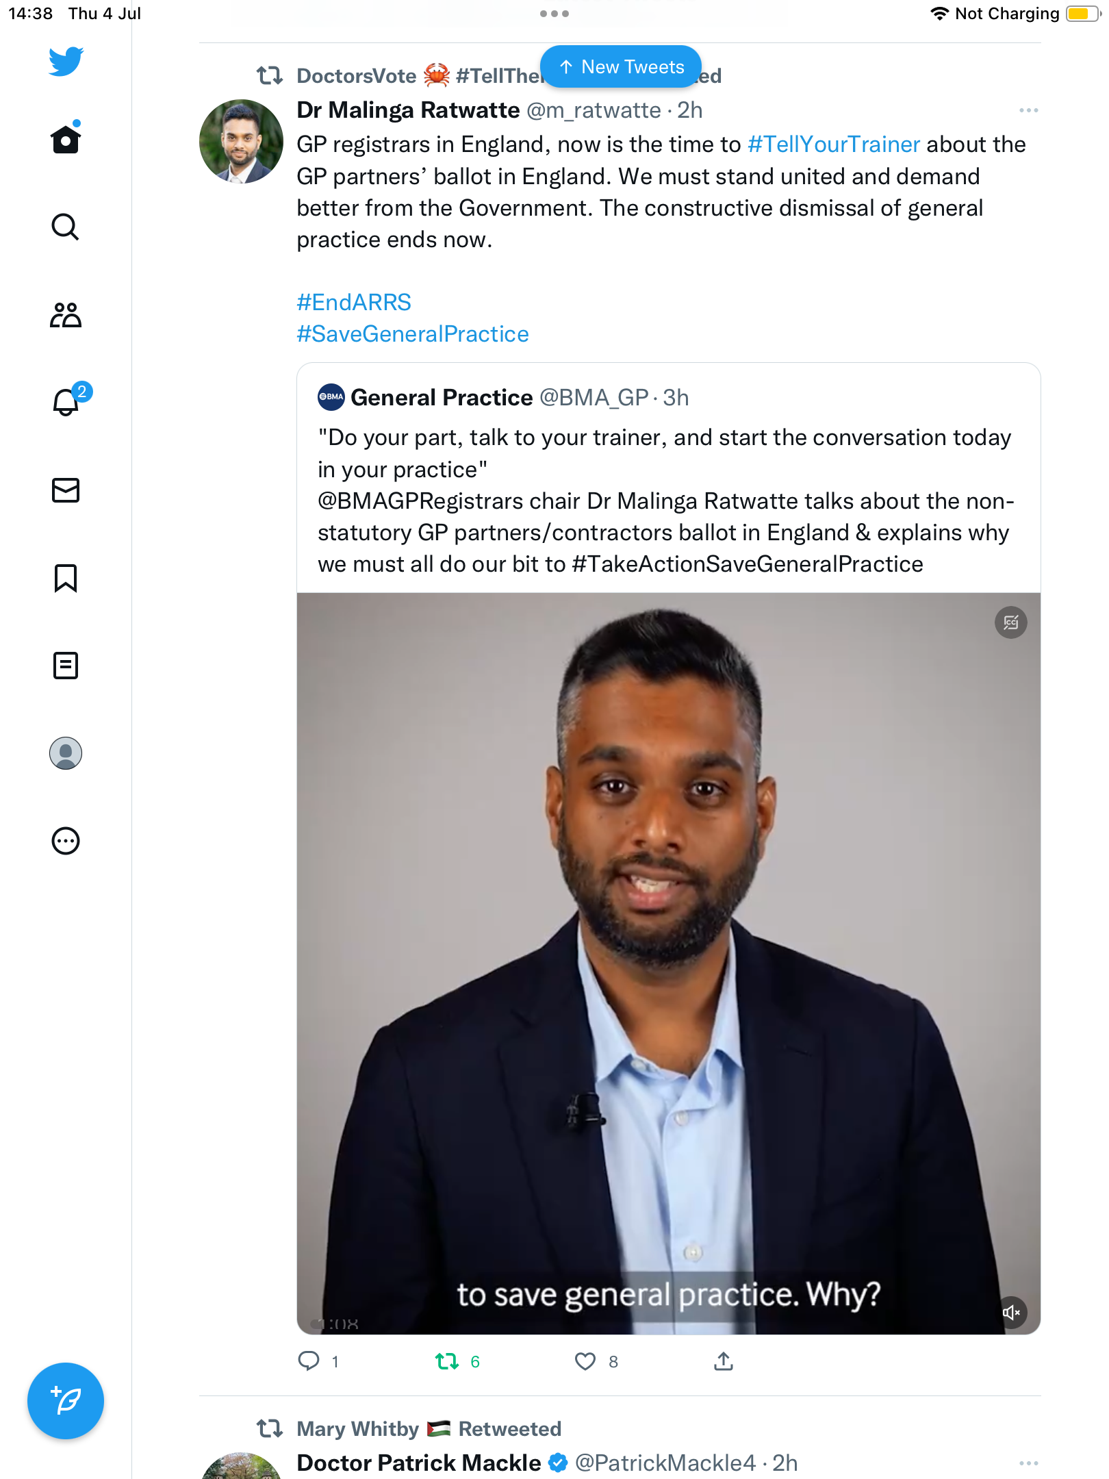Screen dimensions: 1109x1479
Task: Open Notifications bell with 2 badge
Action: [66, 402]
